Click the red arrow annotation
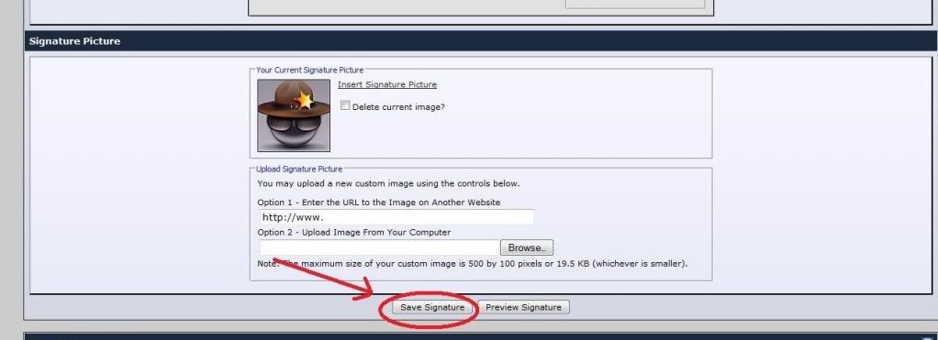Viewport: 938px width, 340px height. tap(323, 279)
